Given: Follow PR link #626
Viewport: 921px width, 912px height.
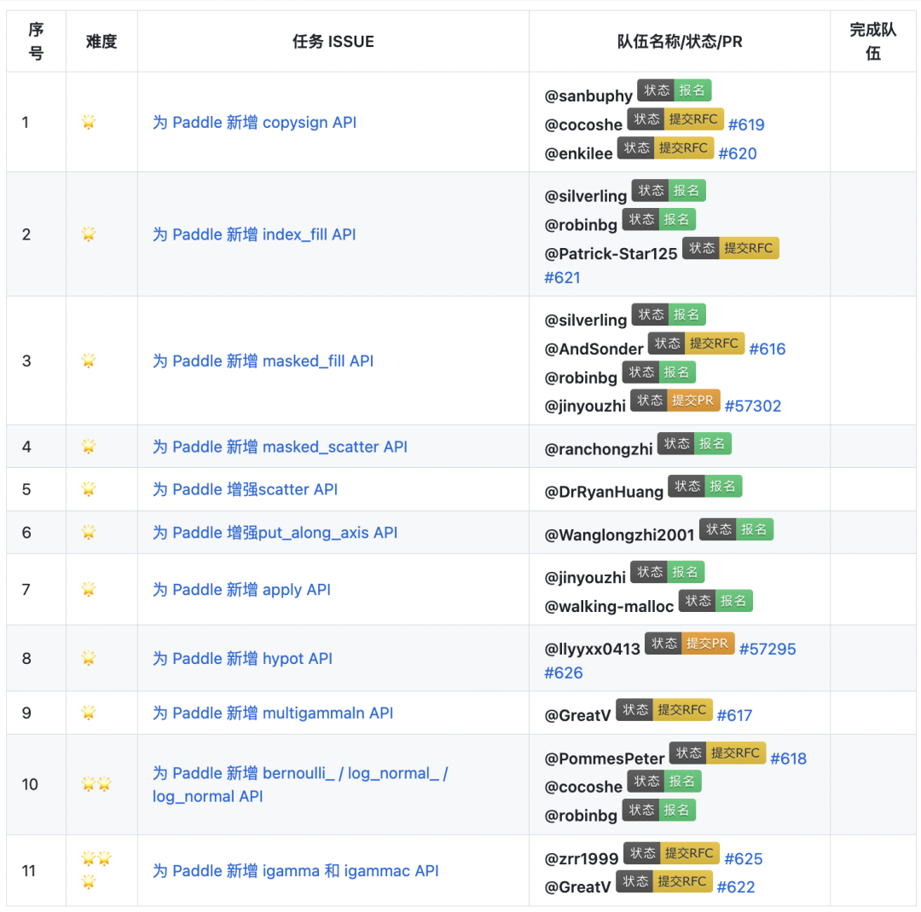Looking at the screenshot, I should tap(564, 672).
